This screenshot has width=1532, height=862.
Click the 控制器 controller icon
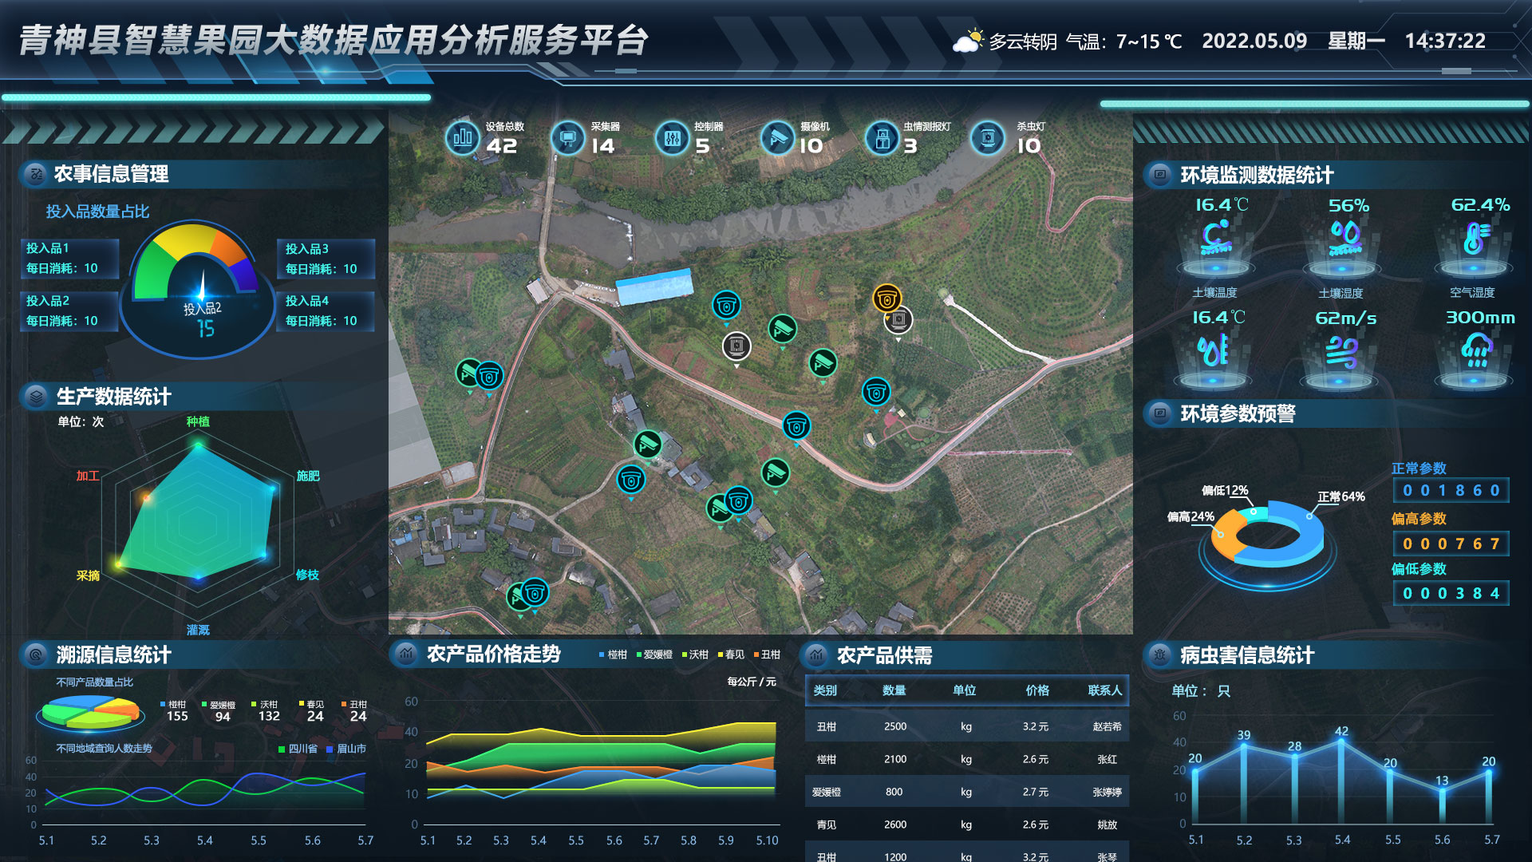point(672,138)
